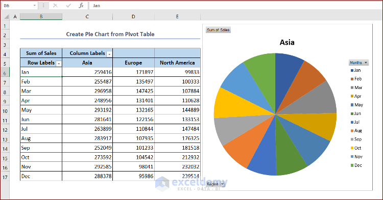Screen dimensions: 383x200
Task: Select cell with value 171897
Action: click(x=133, y=72)
